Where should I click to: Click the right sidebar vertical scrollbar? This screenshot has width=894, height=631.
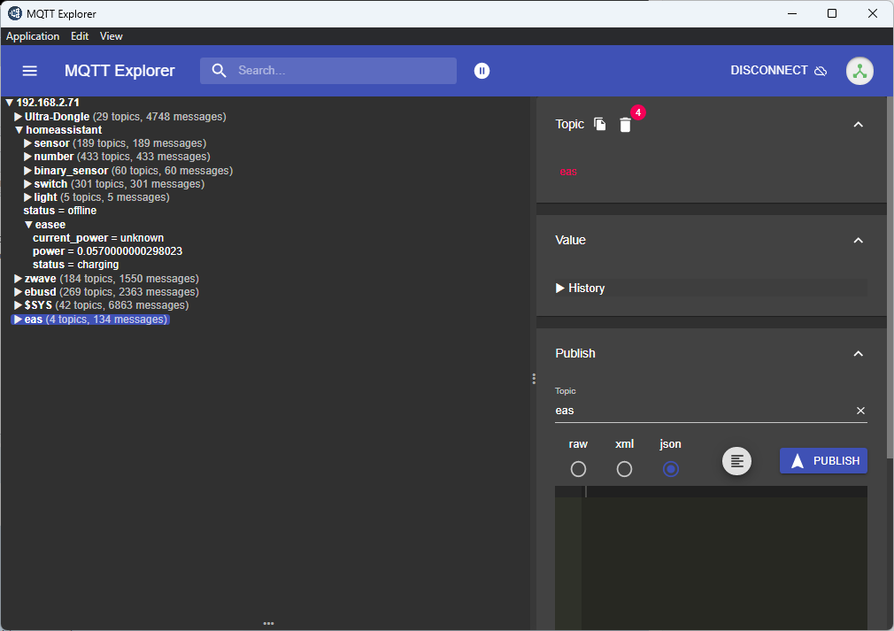click(x=890, y=276)
